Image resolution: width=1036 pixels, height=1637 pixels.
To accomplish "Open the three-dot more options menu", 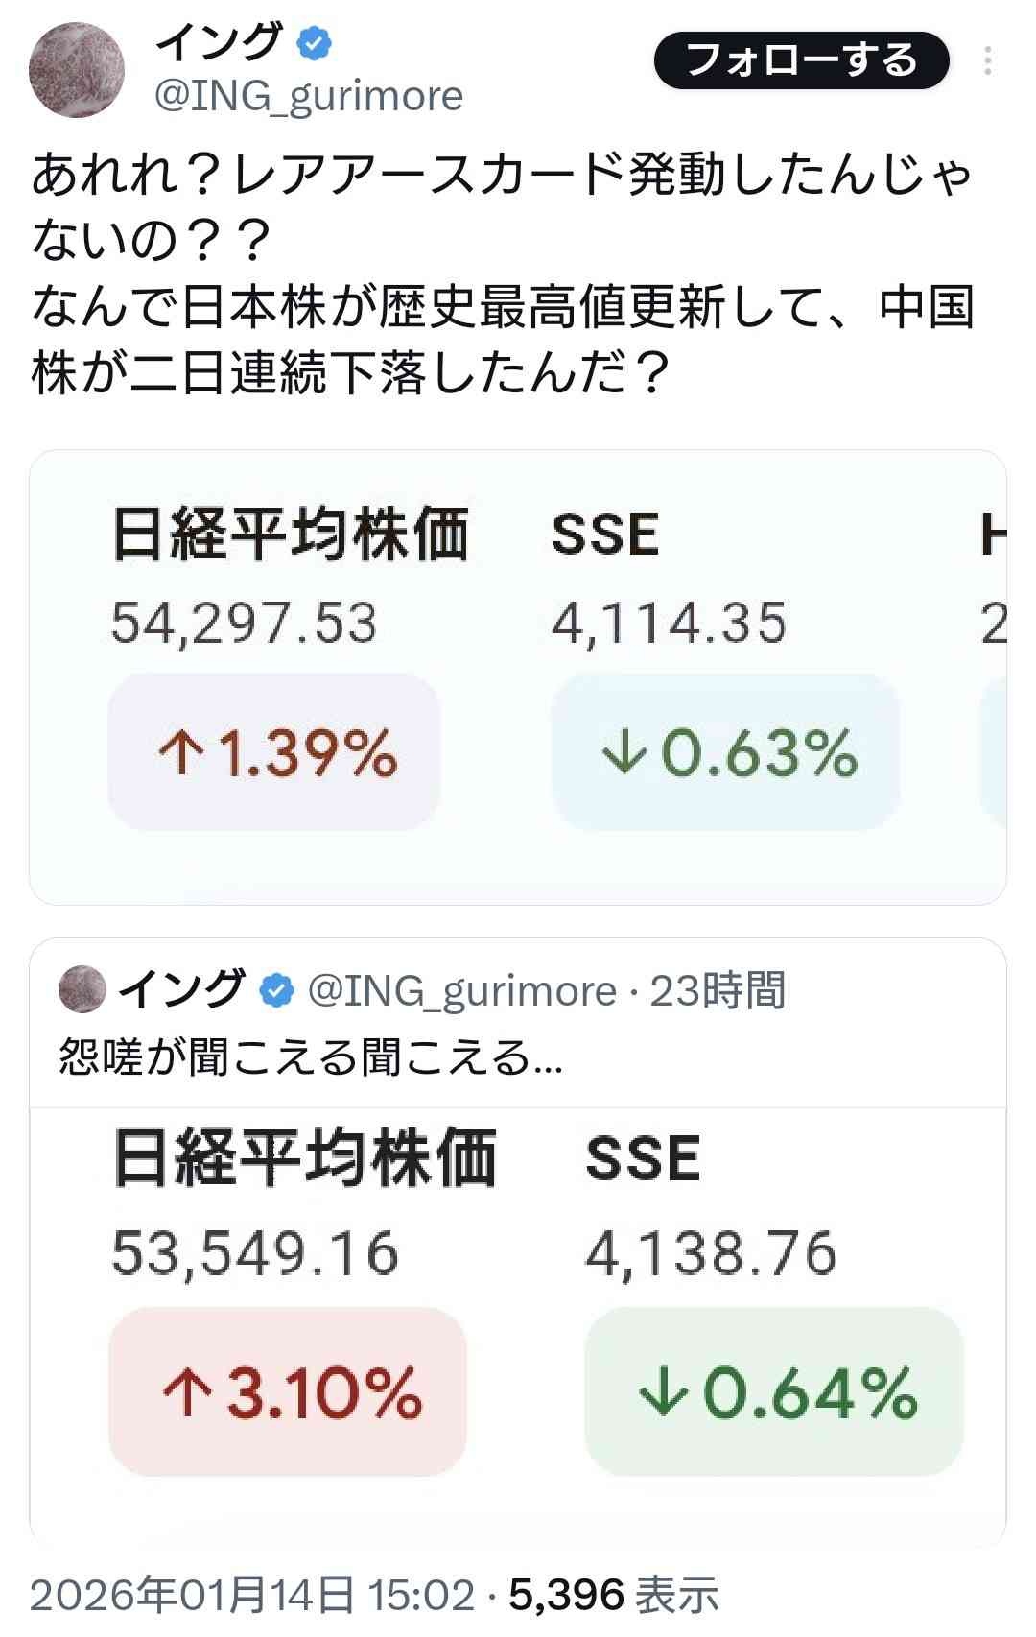I will [987, 61].
